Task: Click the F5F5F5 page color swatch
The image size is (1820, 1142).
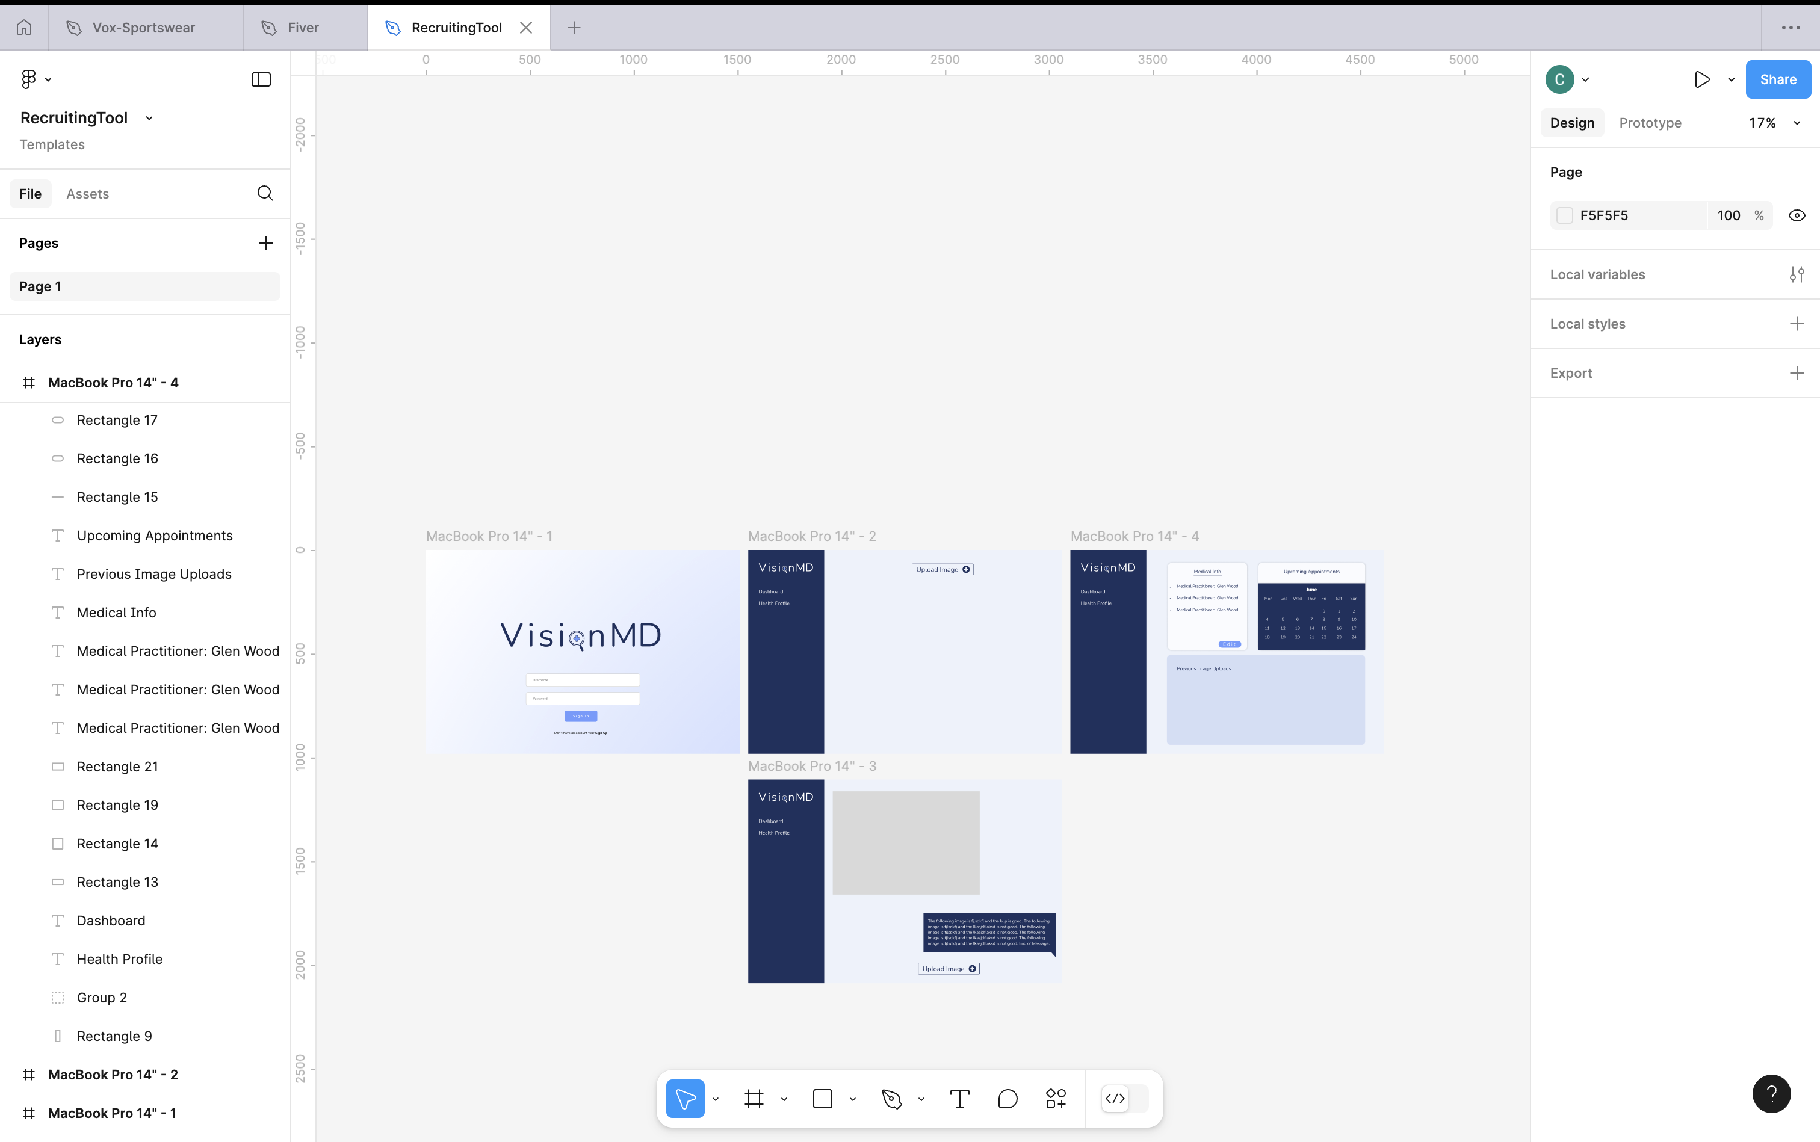Action: (x=1565, y=215)
